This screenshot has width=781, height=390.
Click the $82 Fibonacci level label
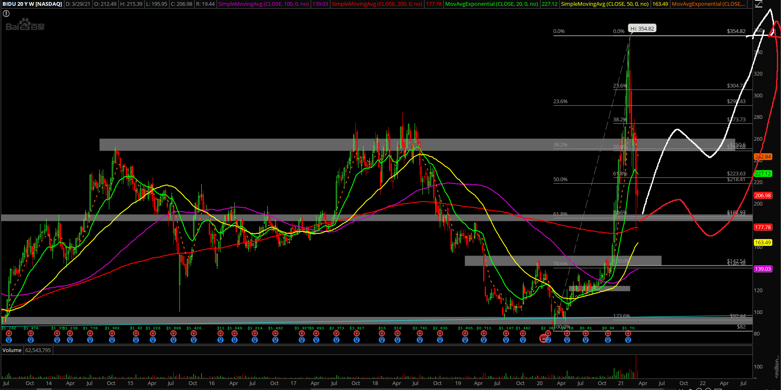[x=741, y=327]
